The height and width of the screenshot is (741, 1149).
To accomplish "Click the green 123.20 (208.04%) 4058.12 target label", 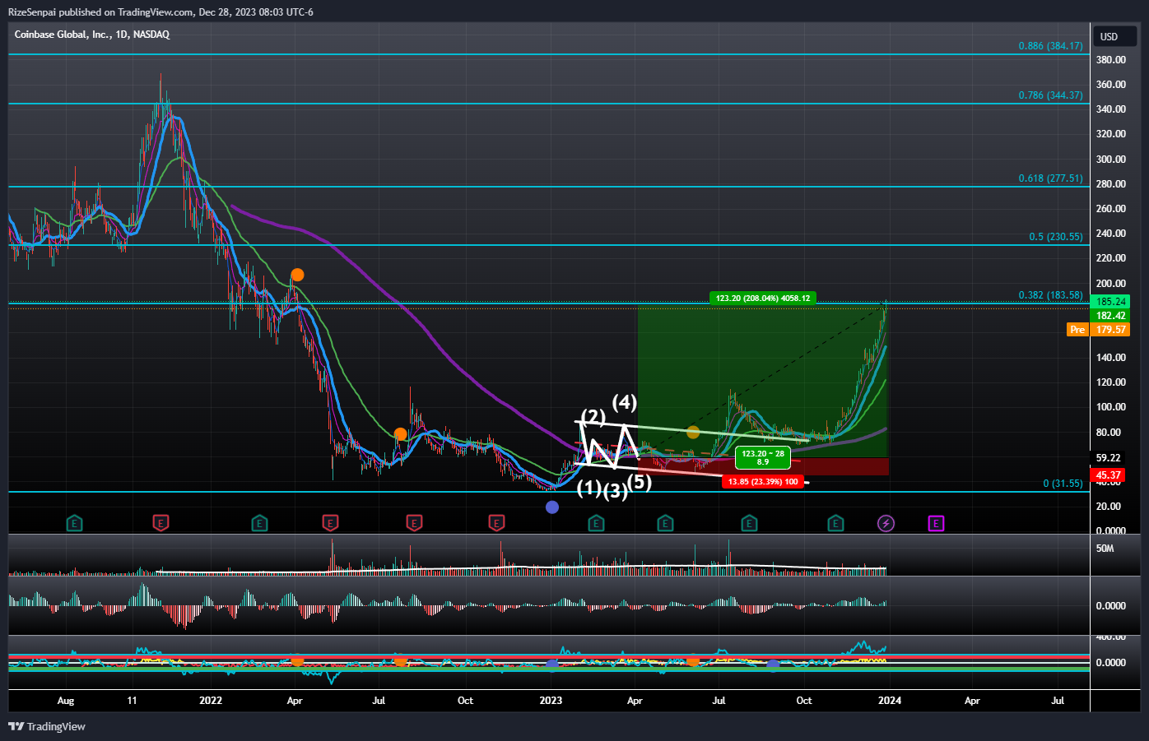I will 763,298.
